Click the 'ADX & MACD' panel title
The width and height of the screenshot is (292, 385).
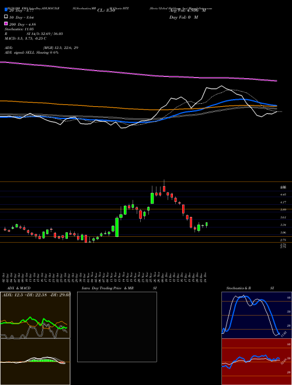[x=19, y=288]
